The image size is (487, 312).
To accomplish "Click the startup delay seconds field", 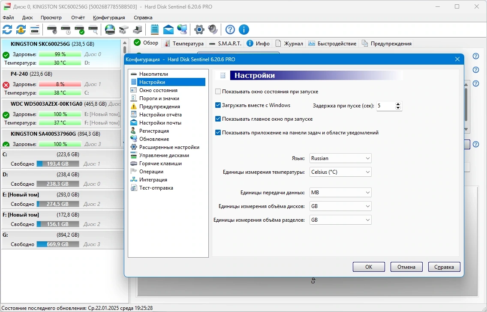I will [x=385, y=106].
